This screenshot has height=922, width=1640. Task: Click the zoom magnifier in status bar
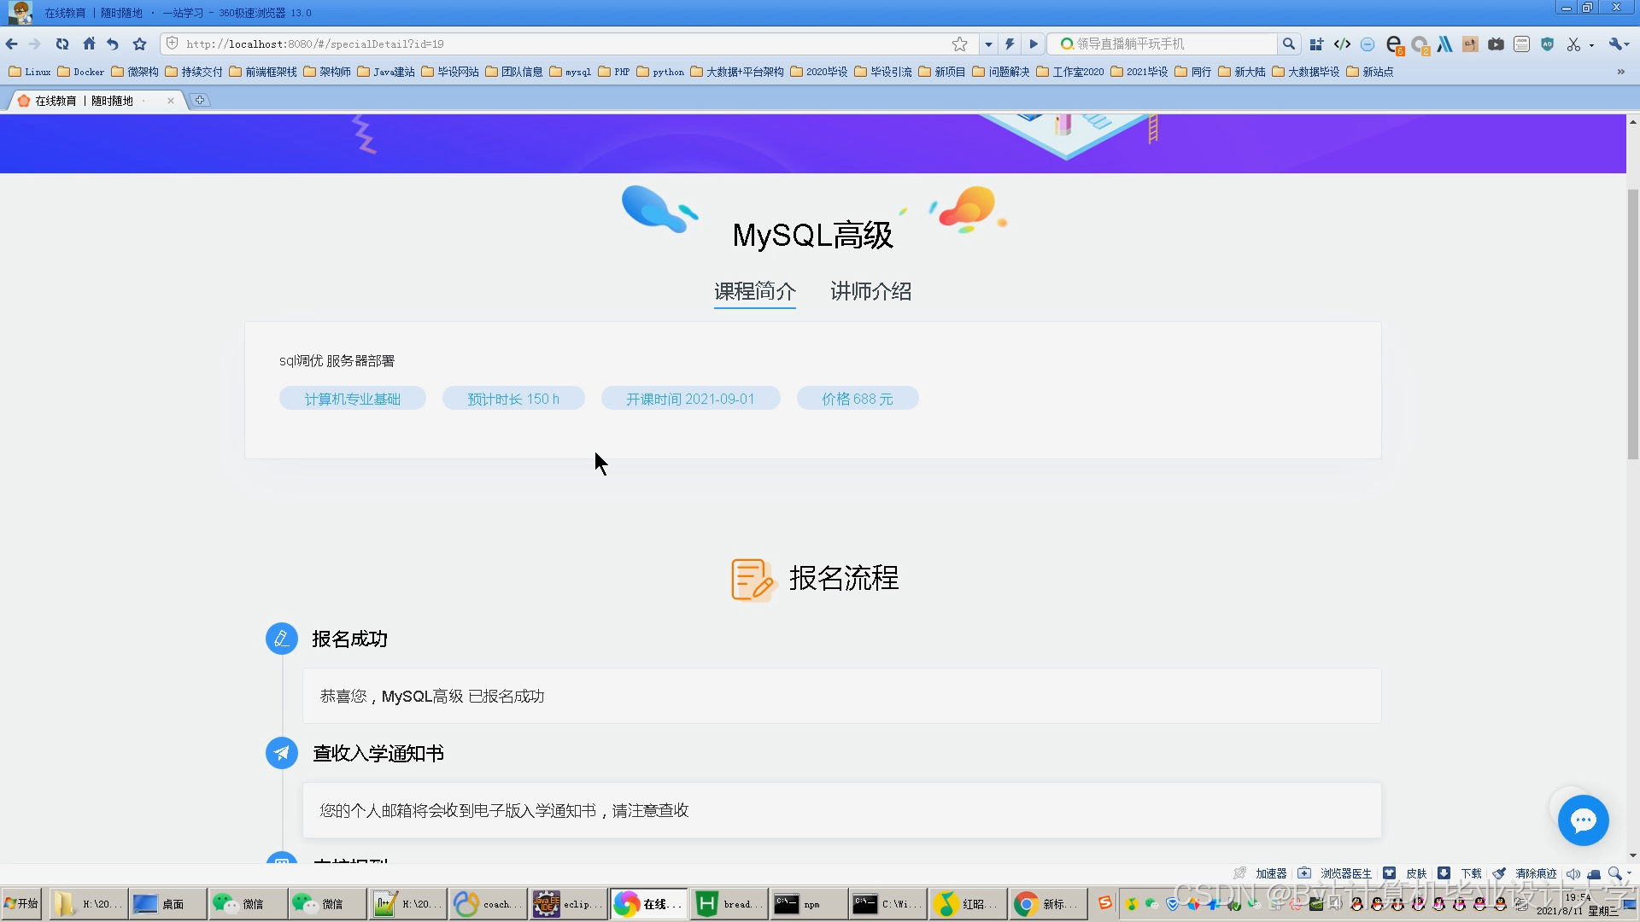click(x=1614, y=873)
